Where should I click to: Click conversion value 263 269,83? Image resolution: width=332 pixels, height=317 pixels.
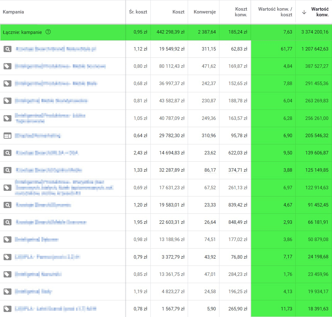(317, 101)
